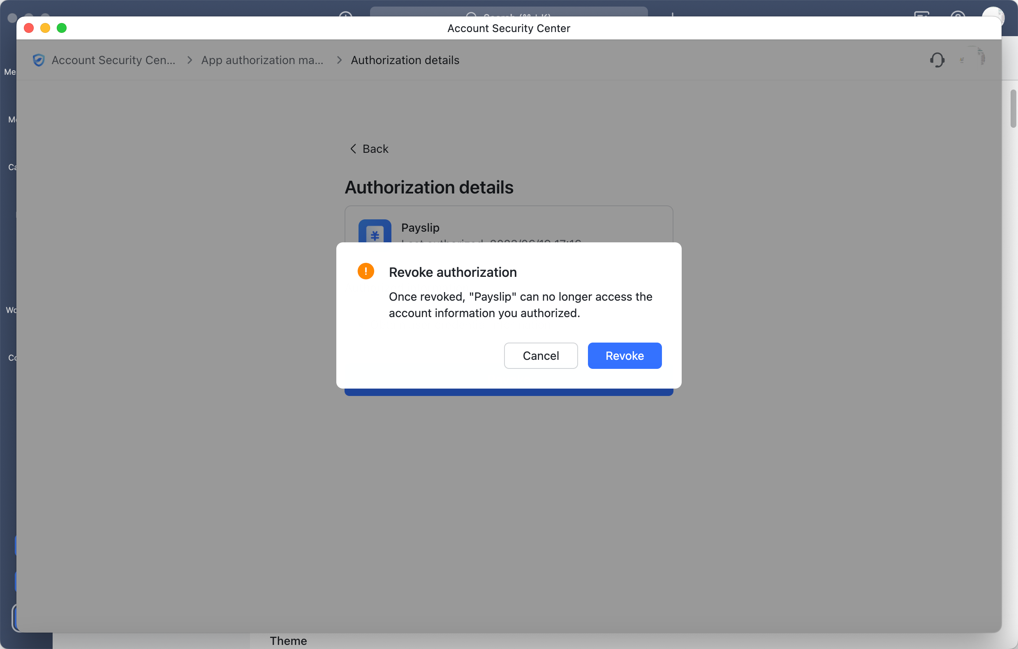The height and width of the screenshot is (649, 1018).
Task: Open App authorization management from breadcrumb
Action: [x=263, y=60]
